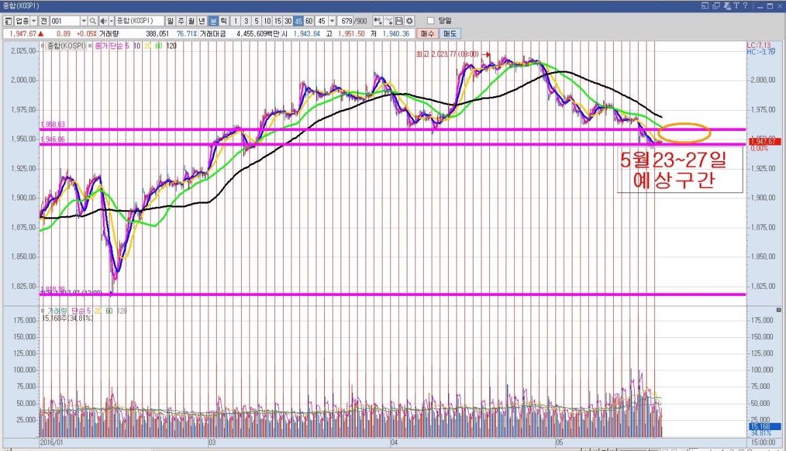Select the 틱 tick period button

coord(223,21)
